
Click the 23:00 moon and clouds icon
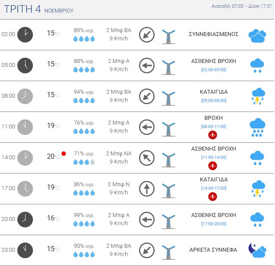pos(257,250)
